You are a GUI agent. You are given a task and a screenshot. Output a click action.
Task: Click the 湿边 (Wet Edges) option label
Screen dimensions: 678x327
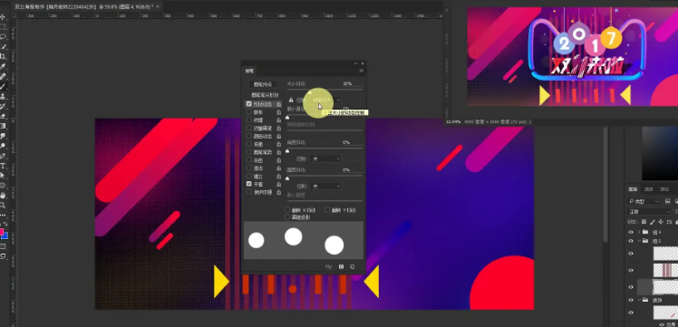258,168
